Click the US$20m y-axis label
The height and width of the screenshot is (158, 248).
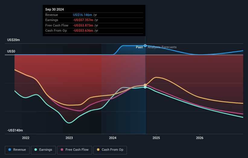(14, 40)
